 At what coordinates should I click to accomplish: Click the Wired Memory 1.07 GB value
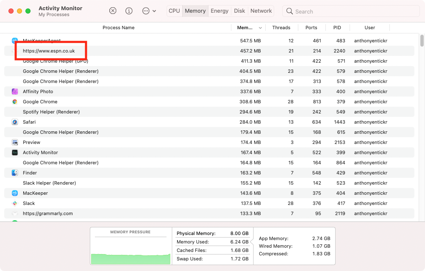coord(321,246)
